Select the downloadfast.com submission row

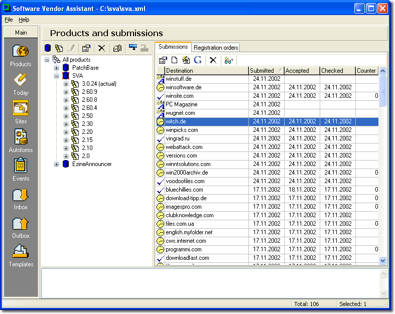click(268, 258)
